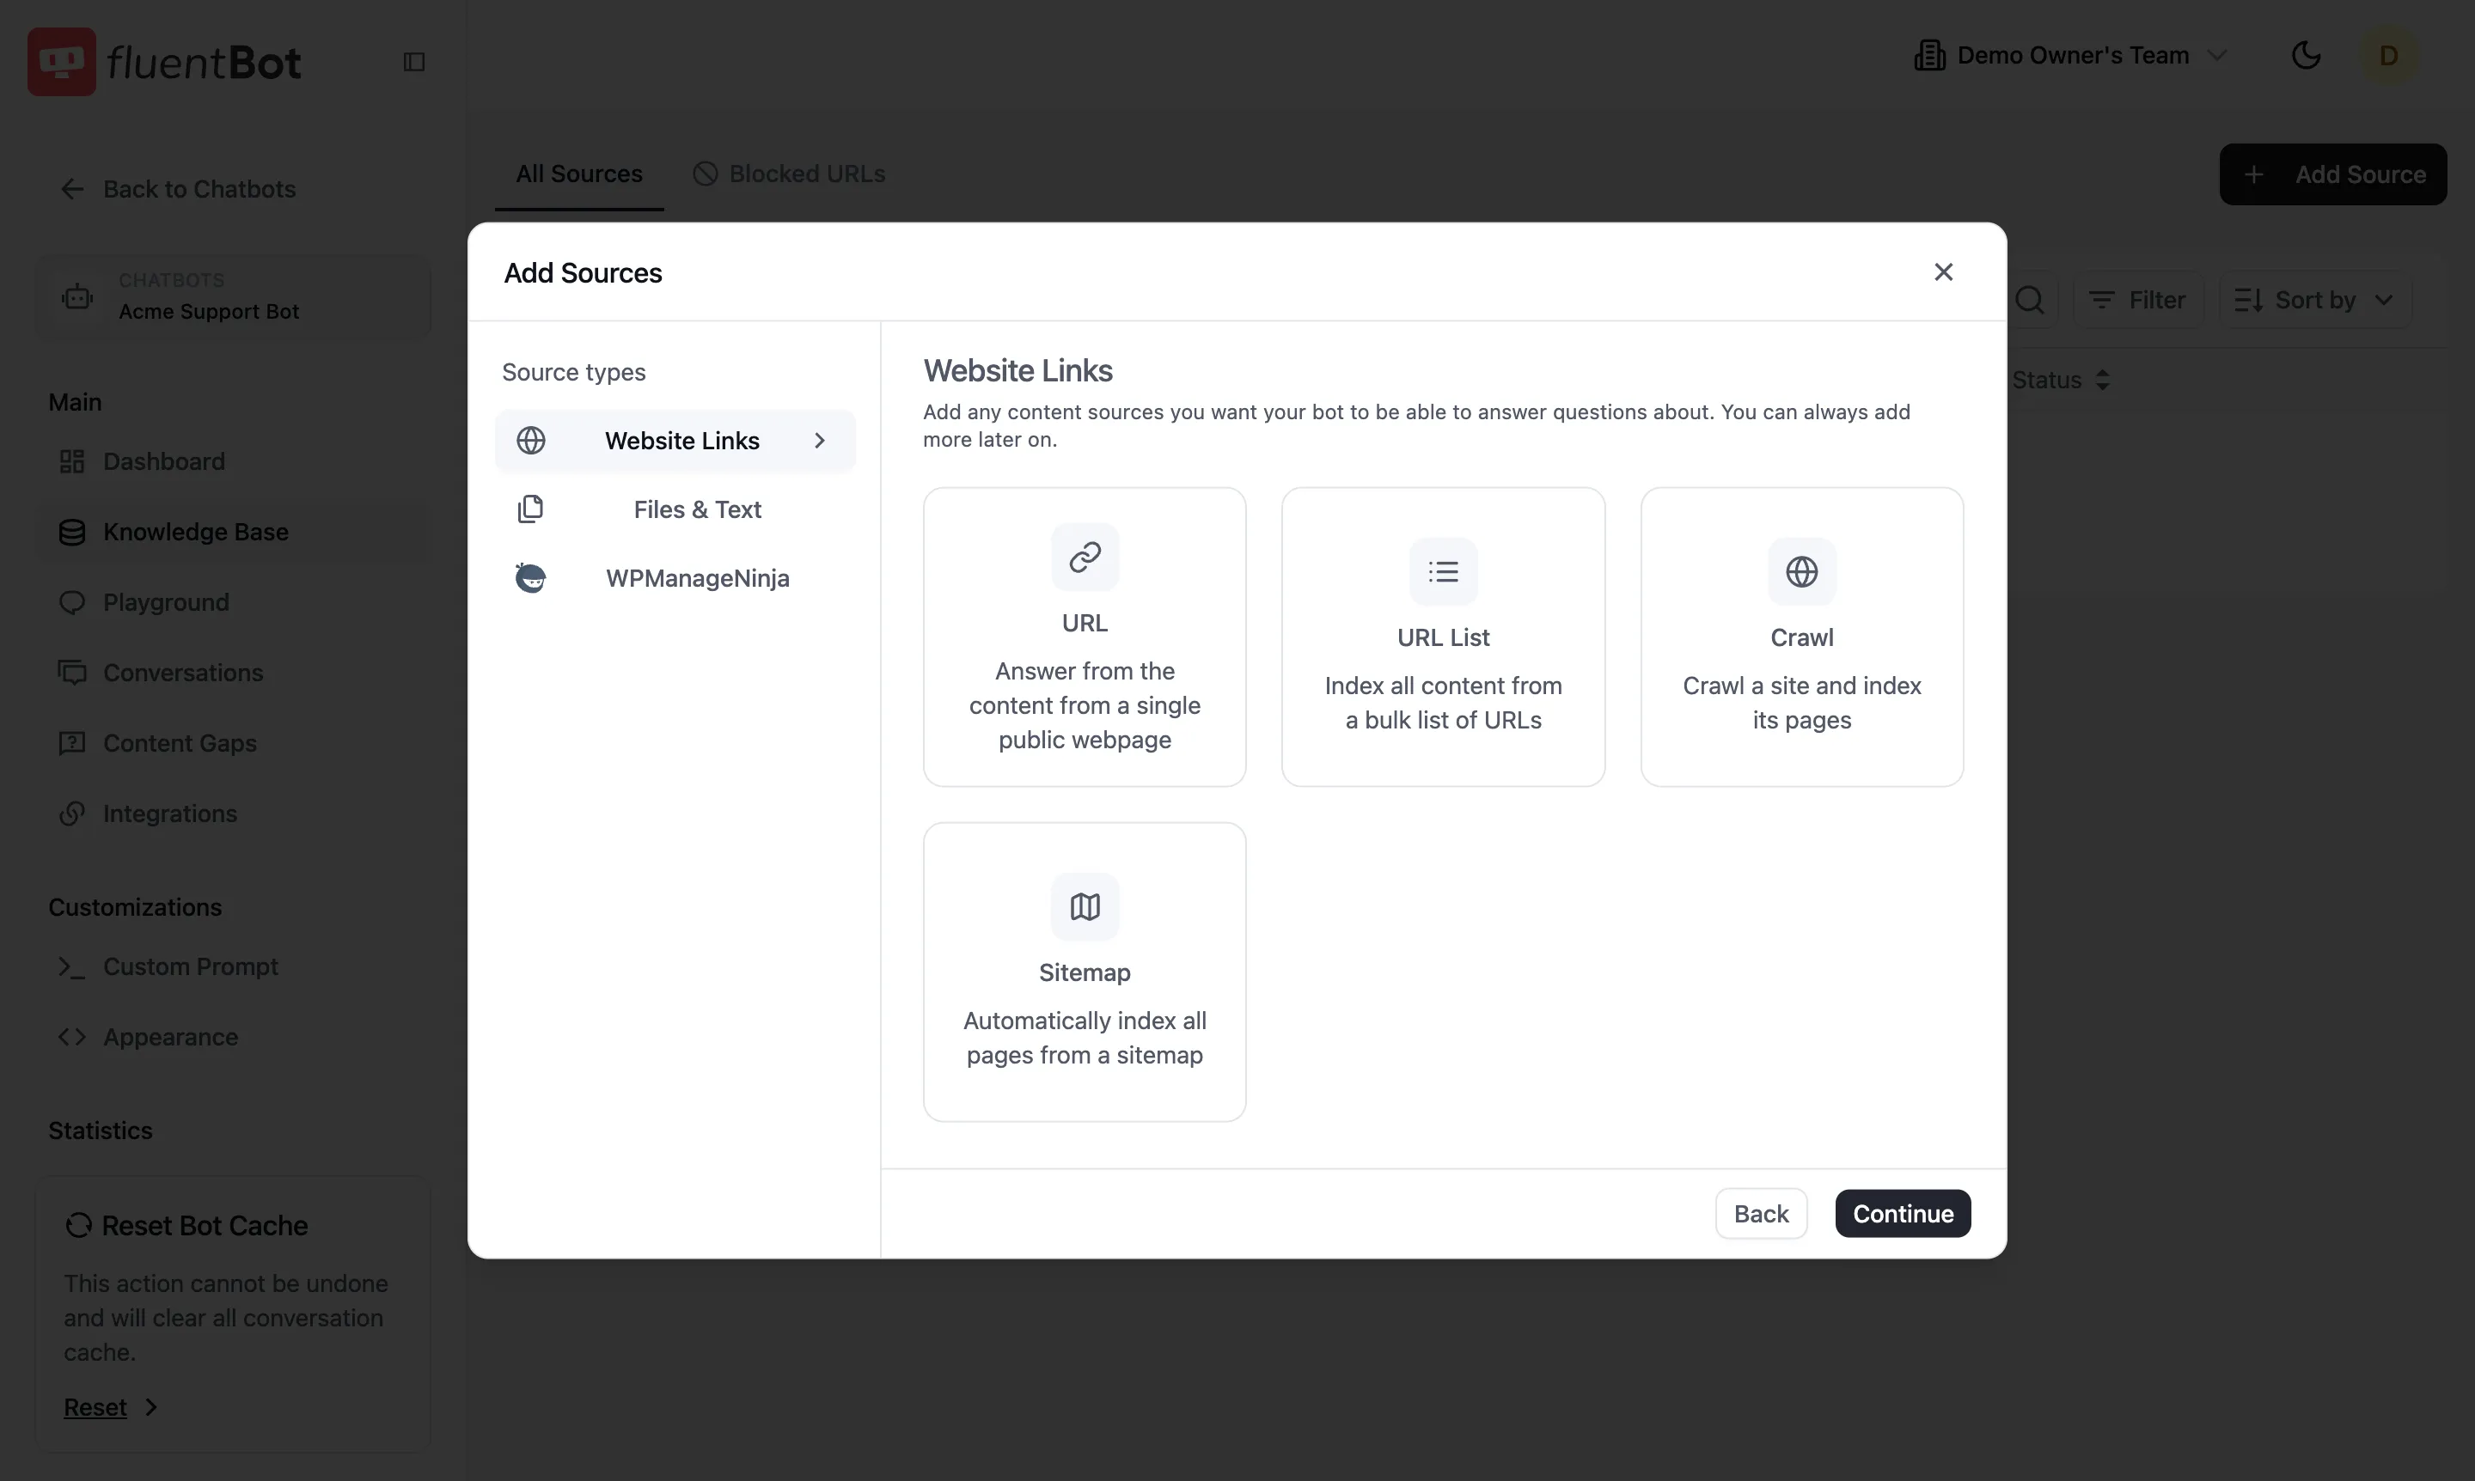Viewport: 2475px width, 1481px height.
Task: Click the Website Links chevron arrow
Action: pos(820,440)
